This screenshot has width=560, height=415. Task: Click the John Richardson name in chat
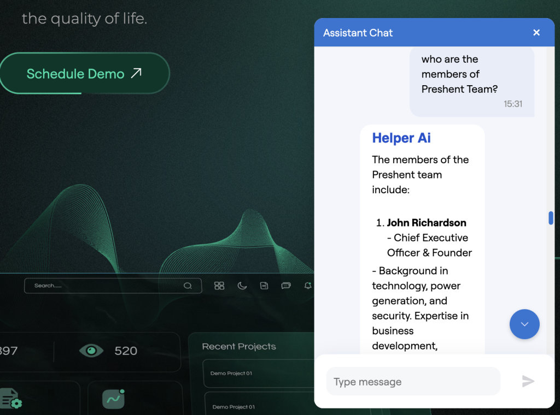click(427, 223)
